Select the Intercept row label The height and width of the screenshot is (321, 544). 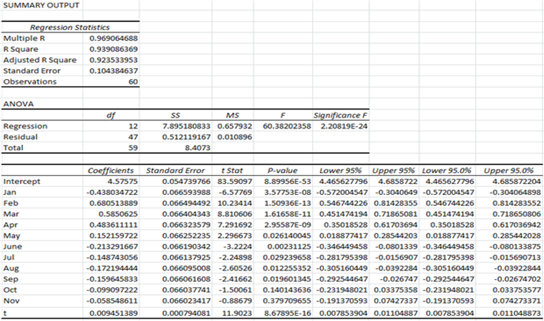coord(21,181)
